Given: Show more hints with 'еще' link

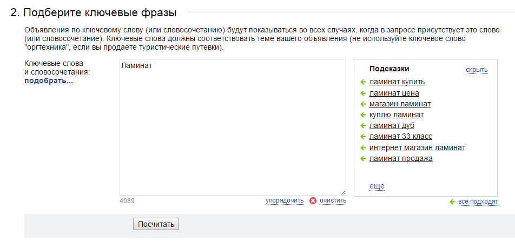Looking at the screenshot, I should [x=377, y=186].
